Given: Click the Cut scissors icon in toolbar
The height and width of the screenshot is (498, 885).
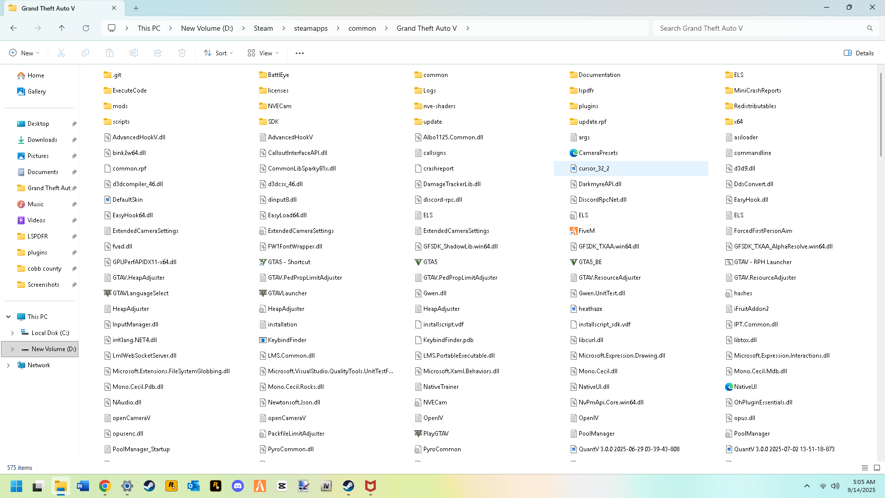Looking at the screenshot, I should 61,53.
